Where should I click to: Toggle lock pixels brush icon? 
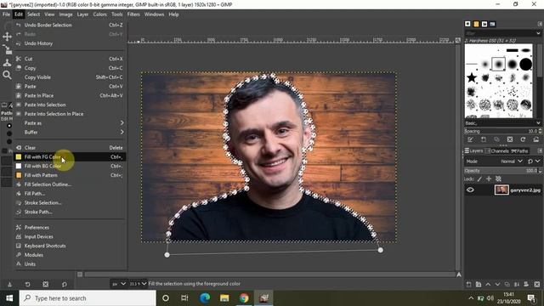(x=479, y=179)
